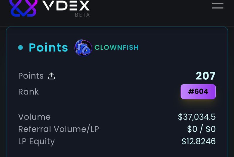Click the Volume label

pos(34,117)
